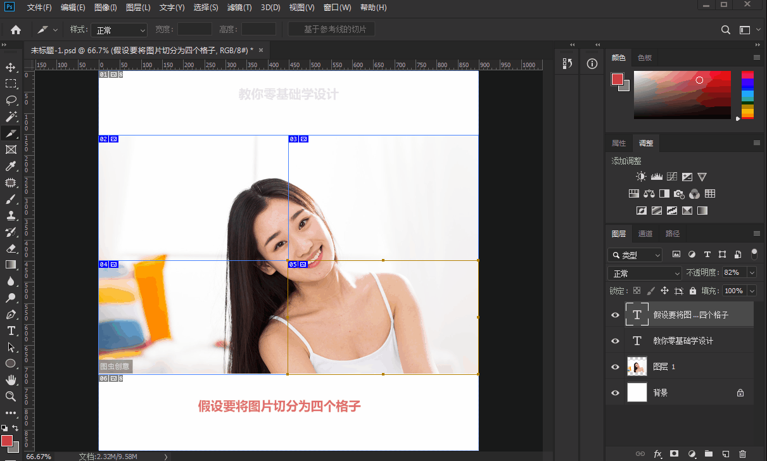Image resolution: width=767 pixels, height=461 pixels.
Task: Select the Horizontal Type tool
Action: [11, 331]
